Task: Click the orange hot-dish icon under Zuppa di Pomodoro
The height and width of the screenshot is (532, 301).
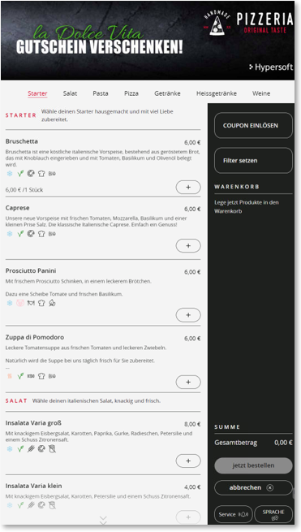Action: [10, 376]
